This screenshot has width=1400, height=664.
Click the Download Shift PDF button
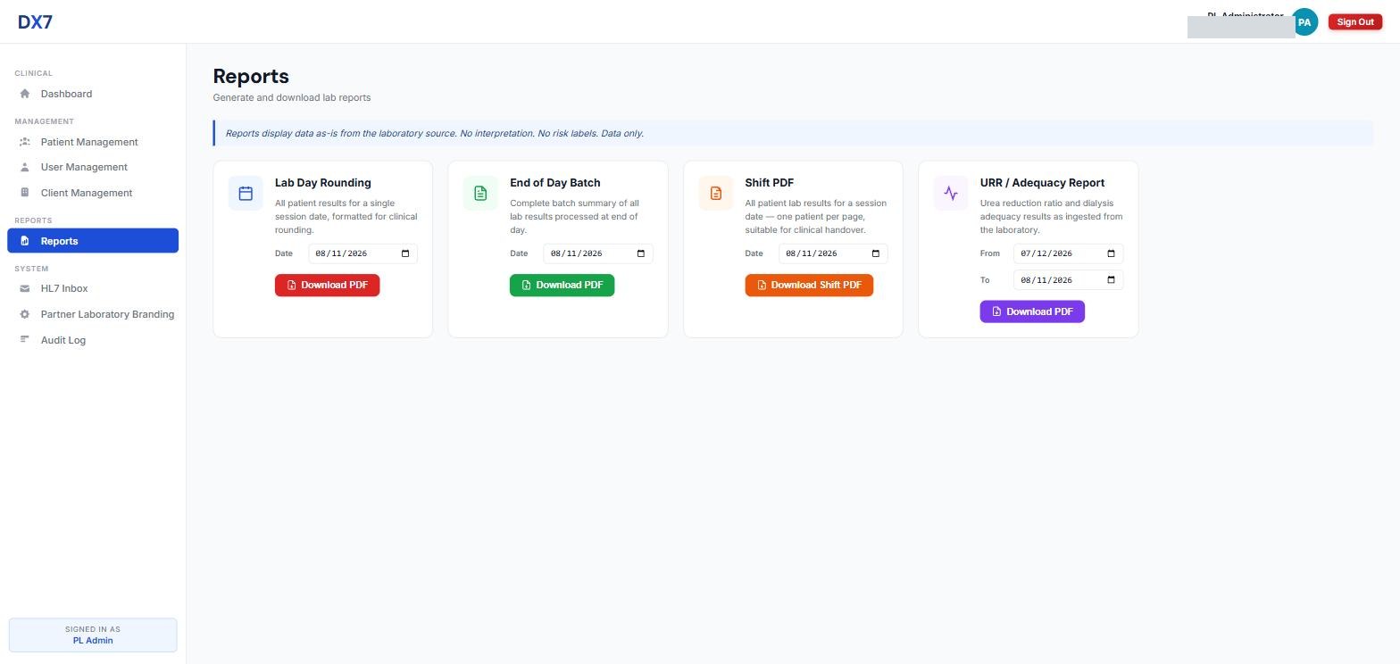coord(809,285)
